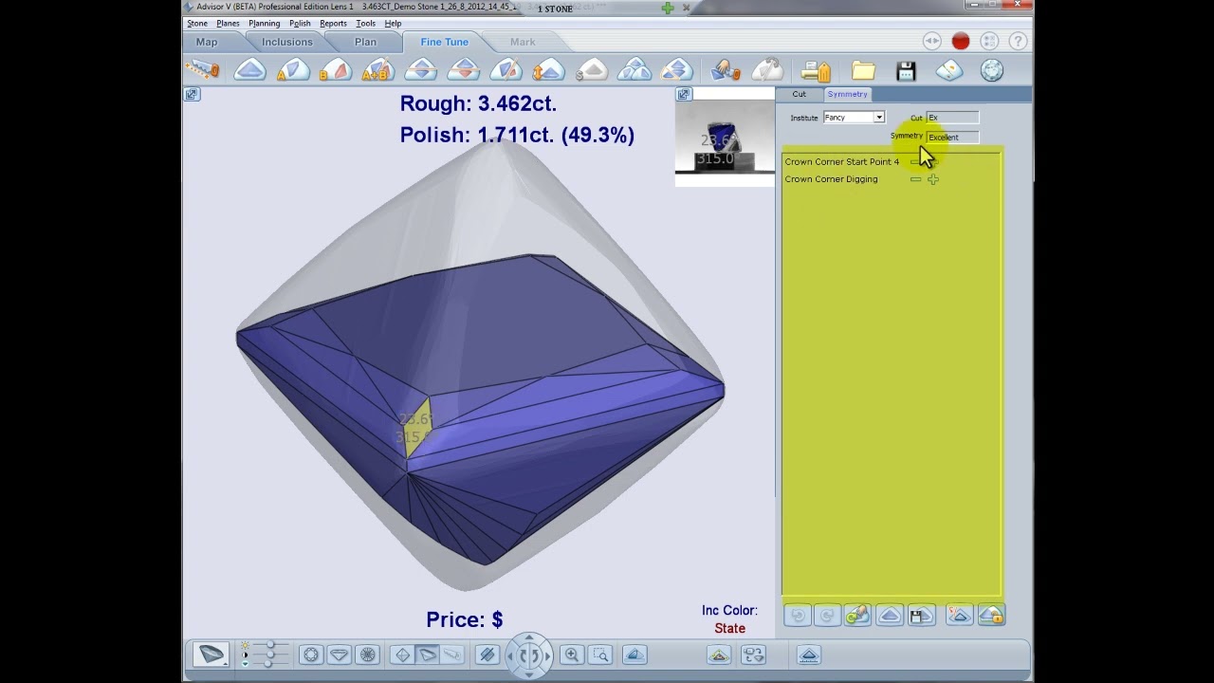Expand the scanner image thumbnail panel
Image resolution: width=1214 pixels, height=683 pixels.
(x=683, y=94)
